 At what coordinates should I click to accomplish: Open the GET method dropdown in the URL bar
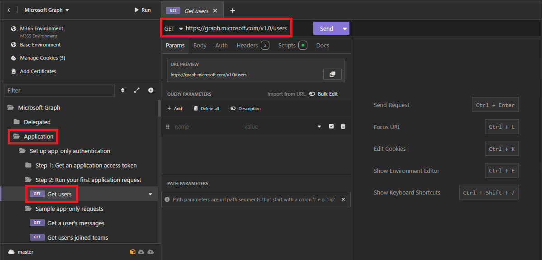coord(180,28)
